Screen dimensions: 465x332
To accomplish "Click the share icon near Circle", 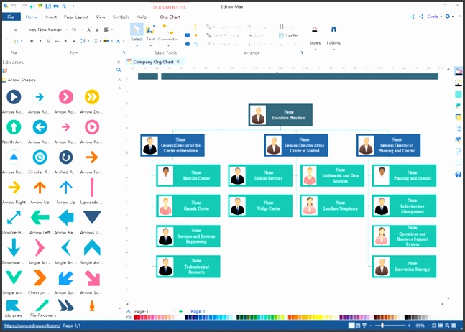I will coord(421,17).
